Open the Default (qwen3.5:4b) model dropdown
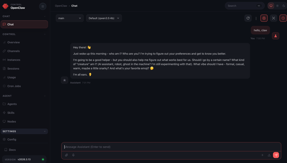The image size is (287, 163). point(104,18)
